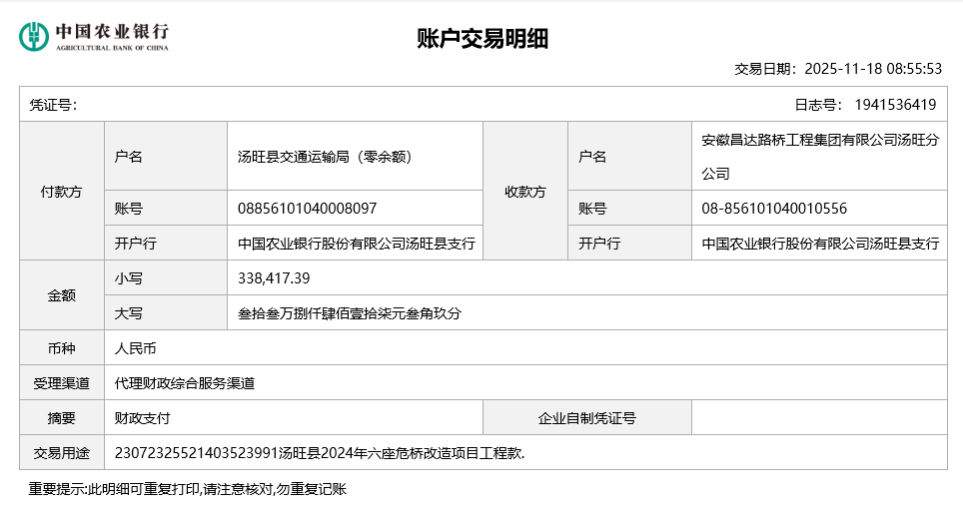Select the transaction date 2025-11-18 08:55:53

pyautogui.click(x=873, y=69)
